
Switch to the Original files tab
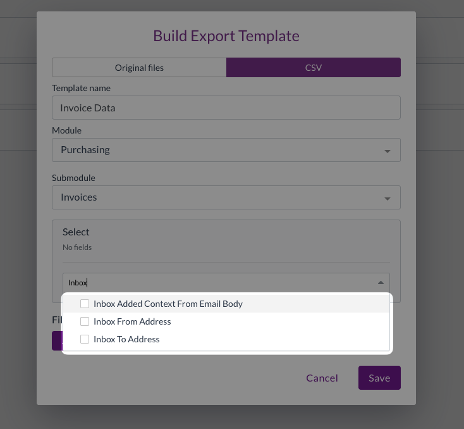(x=139, y=68)
